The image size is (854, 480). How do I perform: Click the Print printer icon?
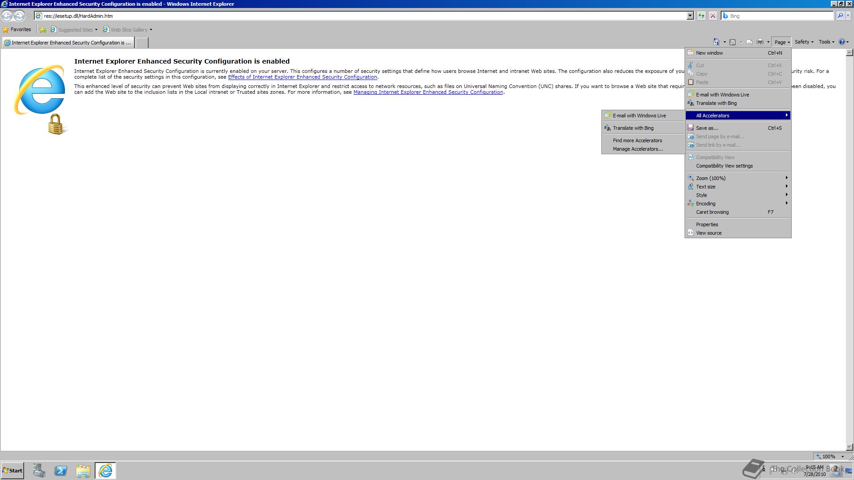760,42
